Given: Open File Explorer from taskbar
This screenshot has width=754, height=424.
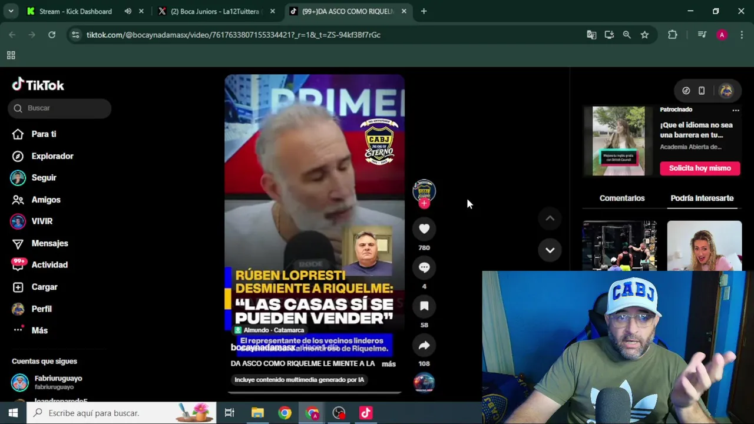Looking at the screenshot, I should click(257, 413).
